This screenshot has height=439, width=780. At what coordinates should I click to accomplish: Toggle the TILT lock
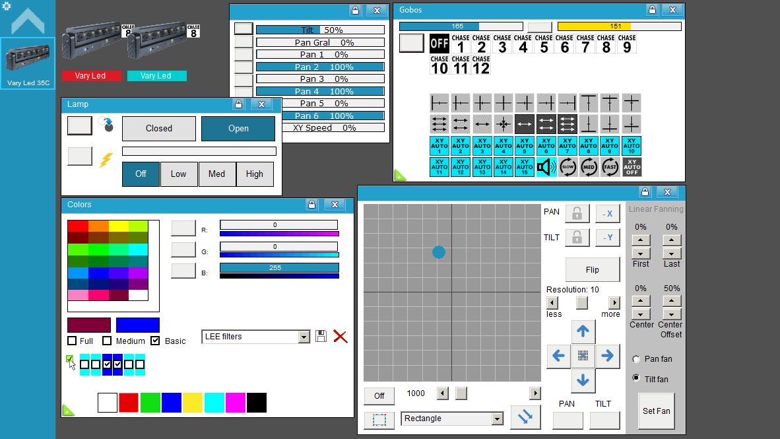pos(577,238)
